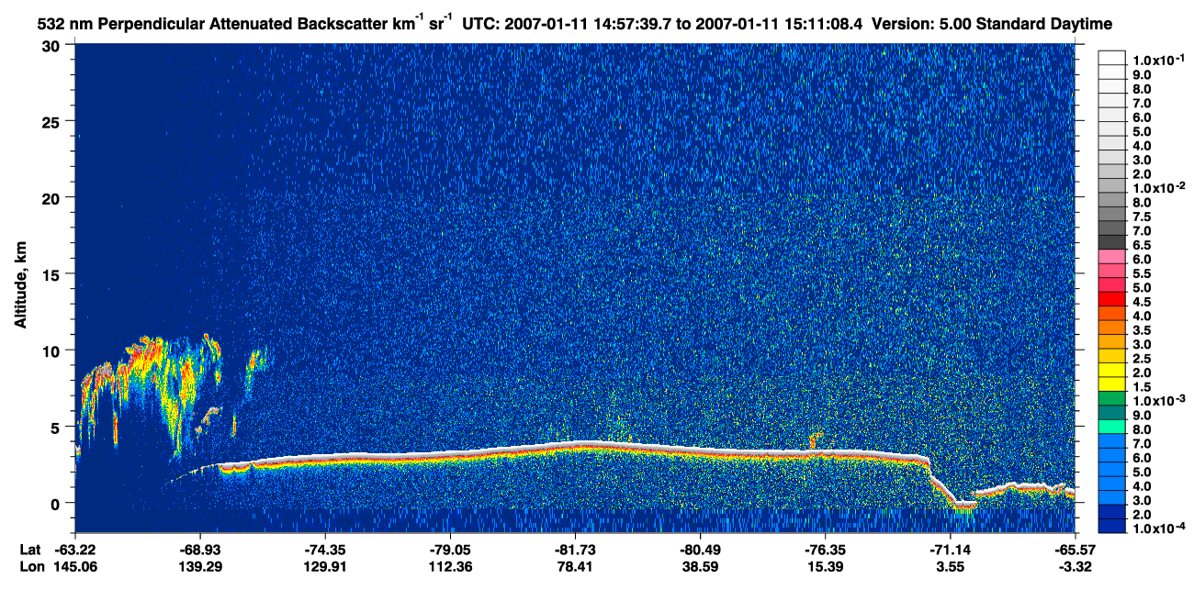
Task: Click longitude value "38.59"
Action: point(700,566)
